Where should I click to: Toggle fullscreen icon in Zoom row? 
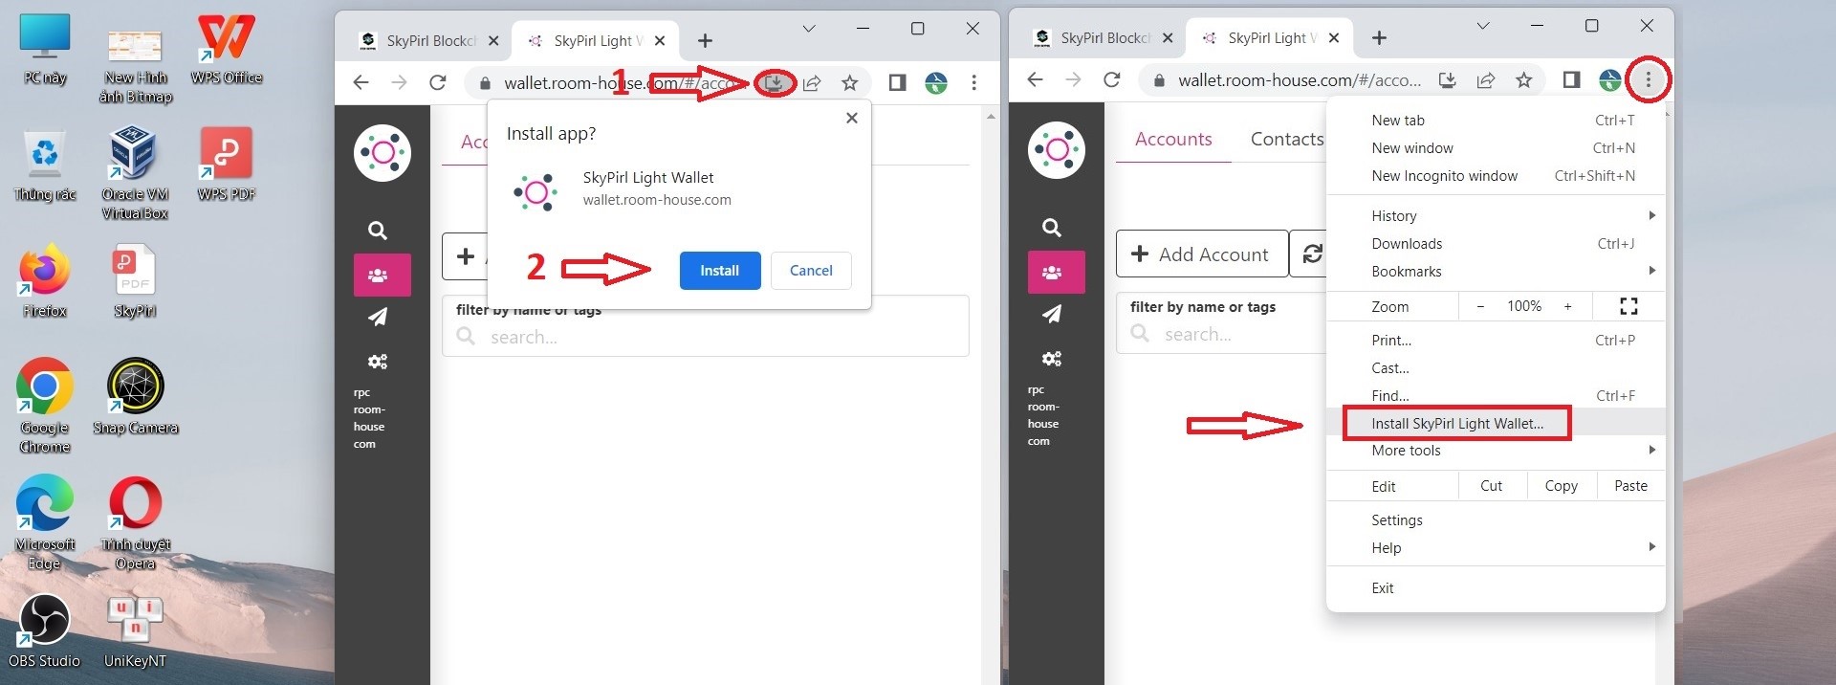pos(1628,306)
